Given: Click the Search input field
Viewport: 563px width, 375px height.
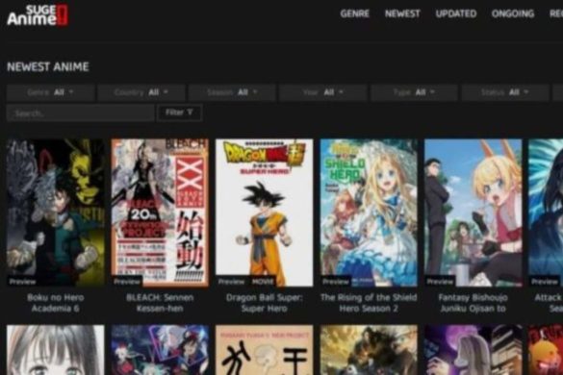Looking at the screenshot, I should click(81, 113).
